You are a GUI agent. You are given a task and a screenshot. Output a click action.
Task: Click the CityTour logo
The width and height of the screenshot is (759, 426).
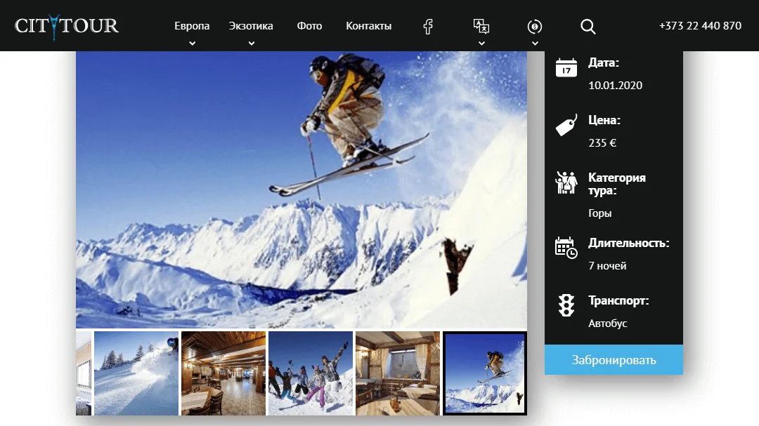coord(66,26)
